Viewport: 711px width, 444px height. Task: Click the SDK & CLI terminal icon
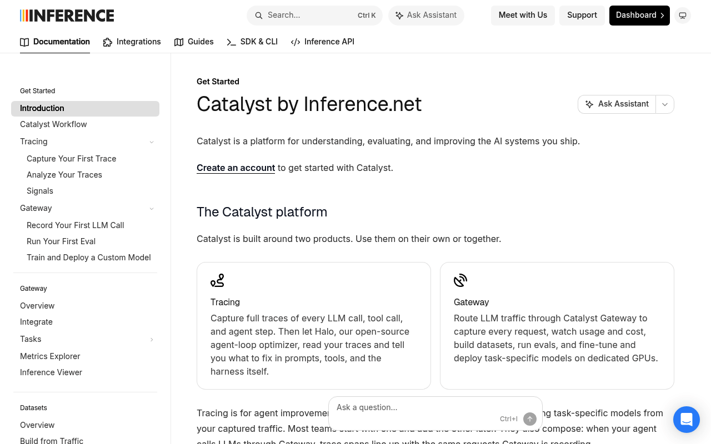232,42
